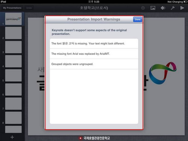Open the insert media image icon
This screenshot has height=141, width=188.
(x=153, y=8)
